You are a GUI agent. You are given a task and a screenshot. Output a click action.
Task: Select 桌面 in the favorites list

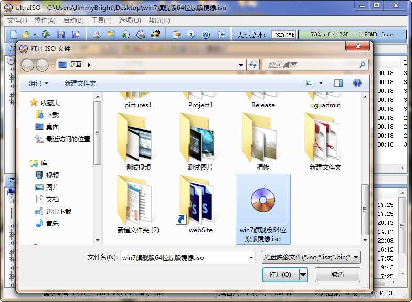tap(47, 127)
